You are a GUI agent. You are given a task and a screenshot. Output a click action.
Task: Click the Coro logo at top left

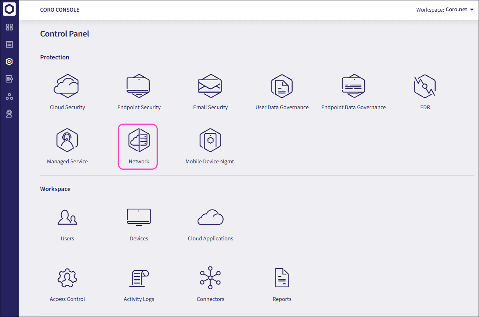point(9,9)
